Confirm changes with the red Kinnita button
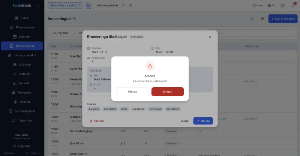This screenshot has height=156, width=300. (167, 92)
